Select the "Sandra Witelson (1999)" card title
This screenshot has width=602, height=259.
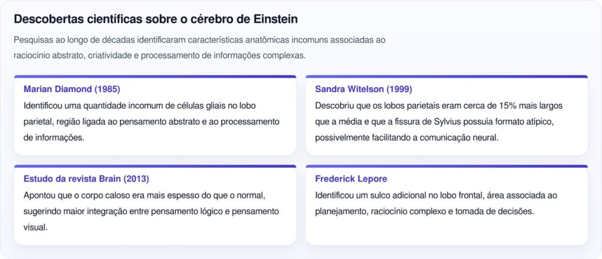coord(363,89)
